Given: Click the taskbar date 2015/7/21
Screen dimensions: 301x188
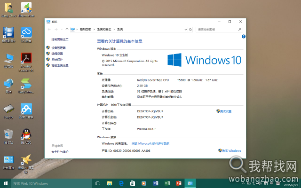Looking at the screenshot, I should tap(291, 185).
